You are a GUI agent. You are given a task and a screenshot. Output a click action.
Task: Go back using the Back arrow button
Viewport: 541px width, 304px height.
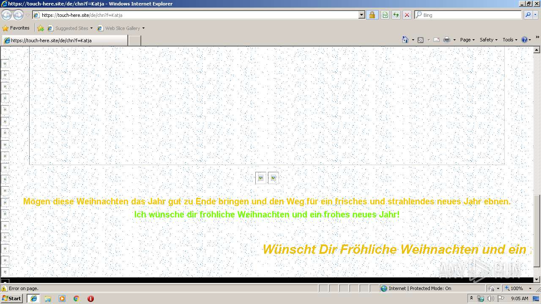click(x=6, y=15)
